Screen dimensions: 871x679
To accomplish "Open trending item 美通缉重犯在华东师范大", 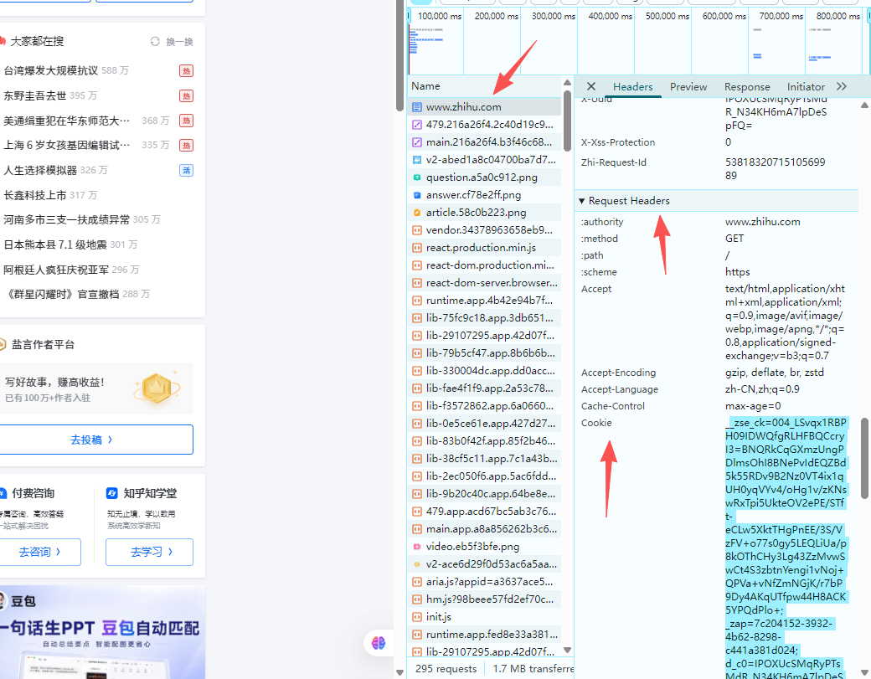I will pos(67,121).
